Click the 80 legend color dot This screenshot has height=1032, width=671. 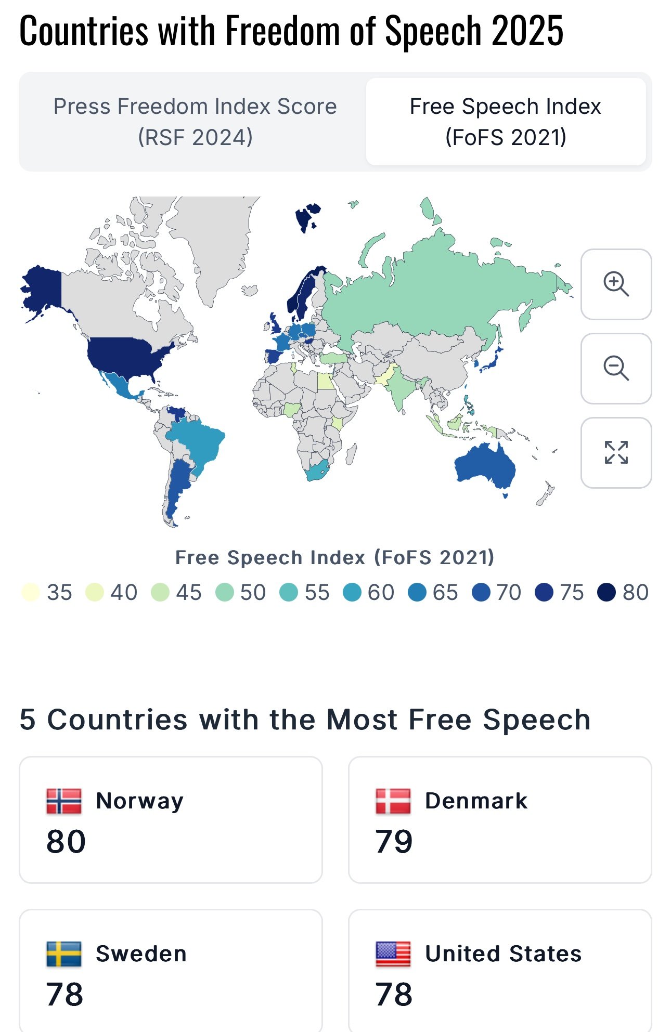607,592
